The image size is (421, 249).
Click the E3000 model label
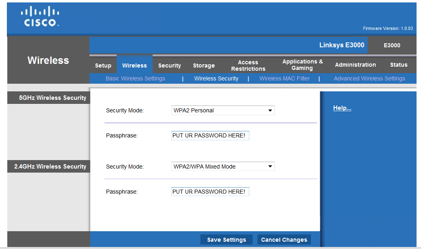tap(392, 45)
